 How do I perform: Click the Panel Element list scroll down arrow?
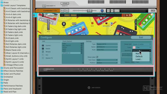click(83, 63)
